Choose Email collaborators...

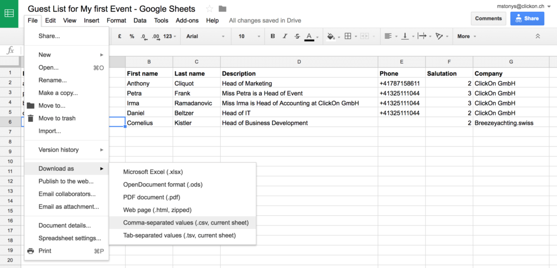pyautogui.click(x=67, y=194)
